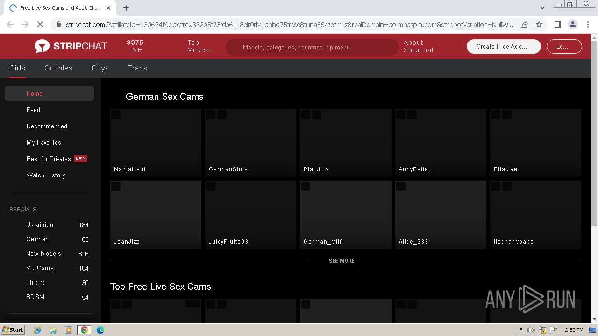Open the New Models category

[x=49, y=254]
